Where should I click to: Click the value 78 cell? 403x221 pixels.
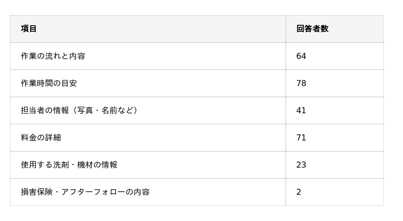click(x=301, y=83)
